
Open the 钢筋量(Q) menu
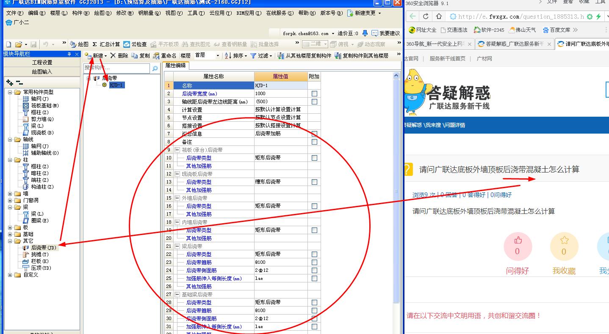tap(149, 13)
